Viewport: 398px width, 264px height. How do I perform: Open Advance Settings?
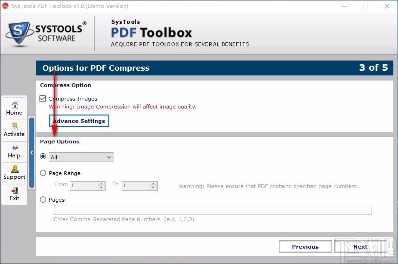79,121
